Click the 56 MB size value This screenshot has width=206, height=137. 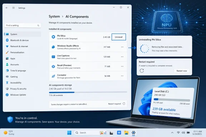pyautogui.click(x=107, y=76)
